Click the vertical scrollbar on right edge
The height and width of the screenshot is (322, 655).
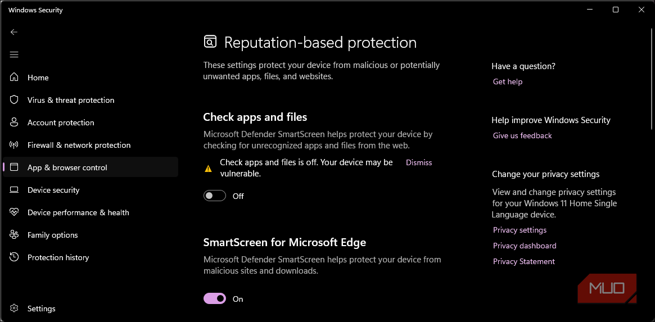point(652,79)
